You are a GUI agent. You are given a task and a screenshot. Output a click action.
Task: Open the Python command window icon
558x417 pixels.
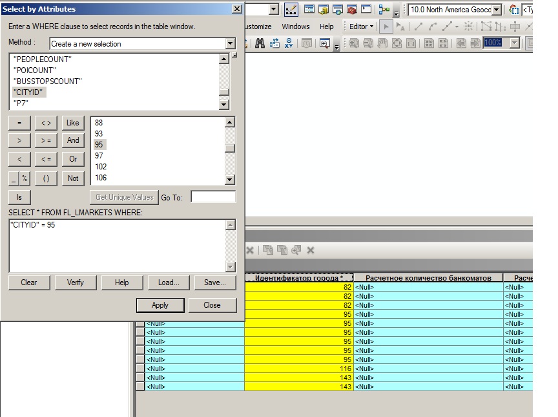(x=367, y=10)
